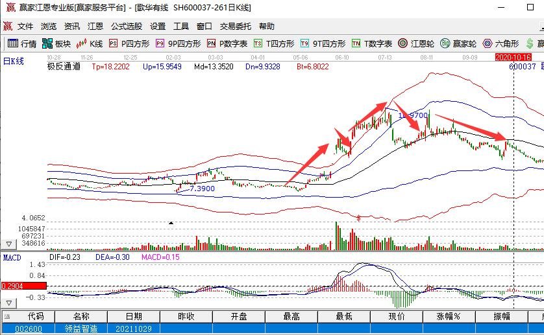Image resolution: width=544 pixels, height=335 pixels.
Task: Click the P四方形 PS icon
Action: click(x=113, y=43)
